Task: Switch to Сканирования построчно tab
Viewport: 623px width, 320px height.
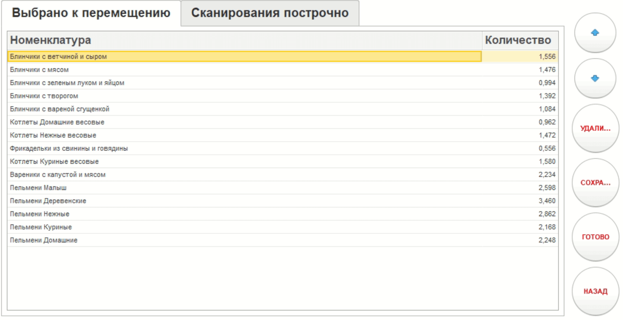Action: [x=270, y=13]
